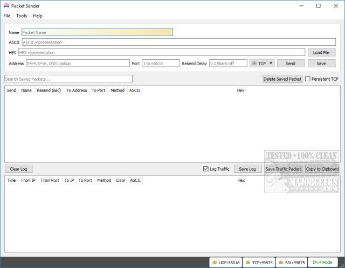Click Copy to Clipboard button
The height and width of the screenshot is (268, 345).
(322, 169)
